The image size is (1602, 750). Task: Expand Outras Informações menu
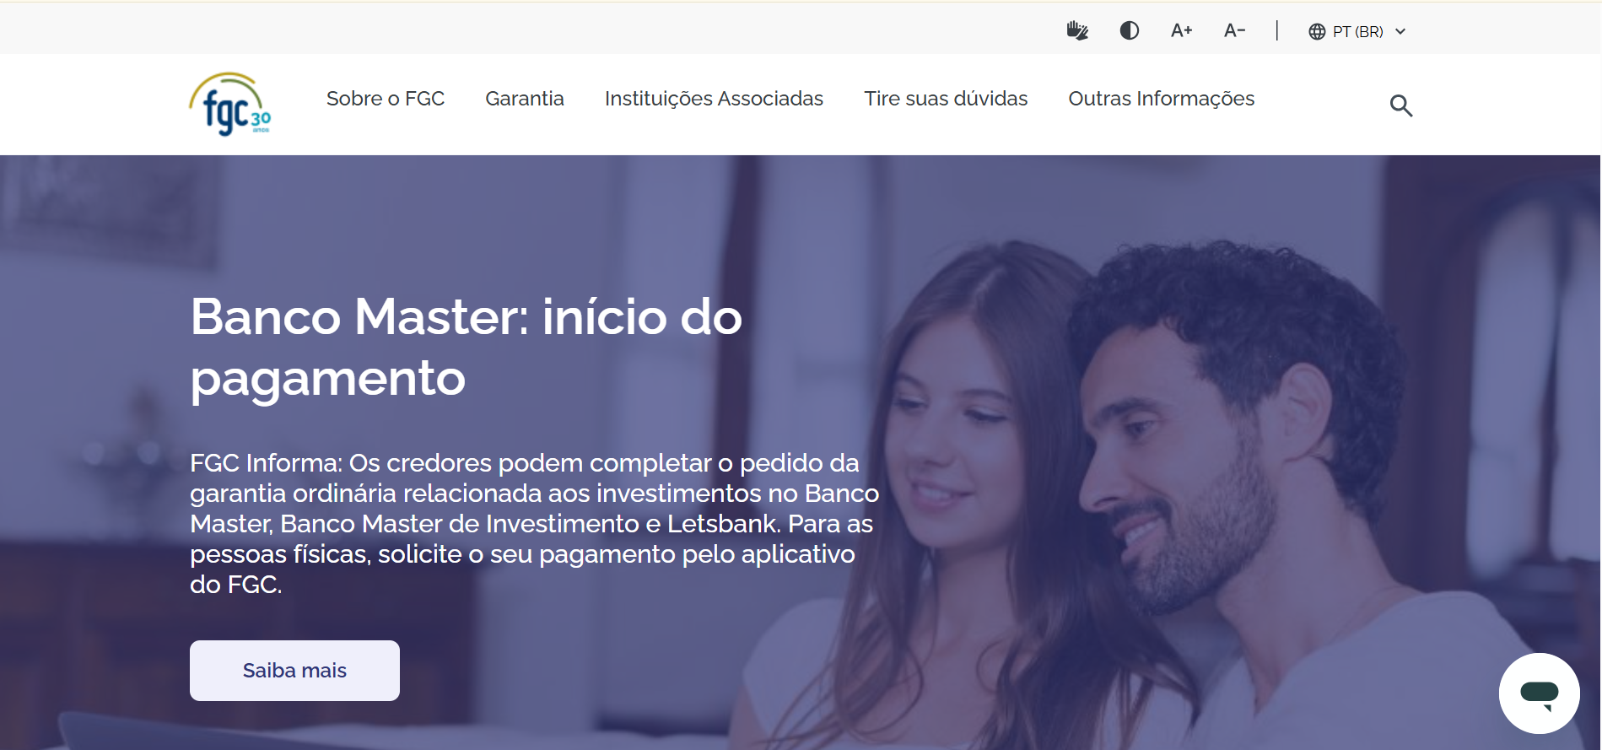click(x=1162, y=99)
